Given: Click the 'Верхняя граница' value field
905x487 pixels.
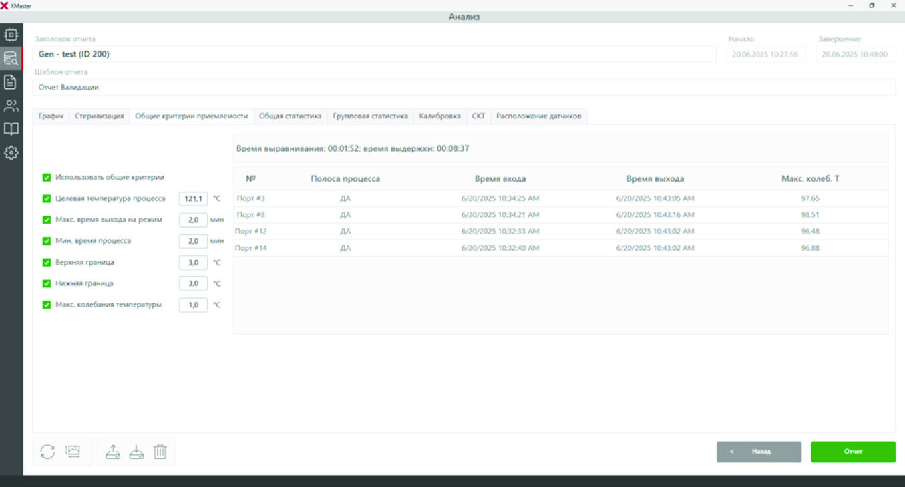Looking at the screenshot, I should point(193,263).
